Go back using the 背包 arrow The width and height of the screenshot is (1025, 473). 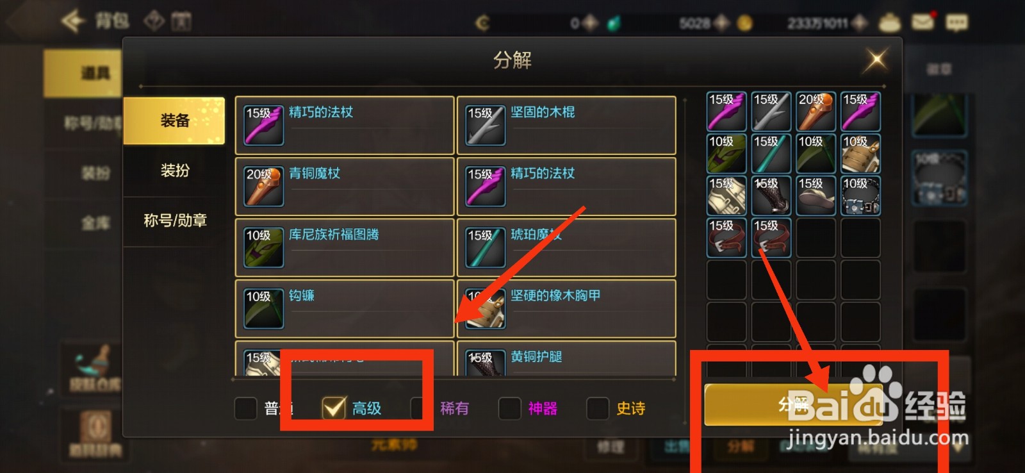tap(74, 21)
